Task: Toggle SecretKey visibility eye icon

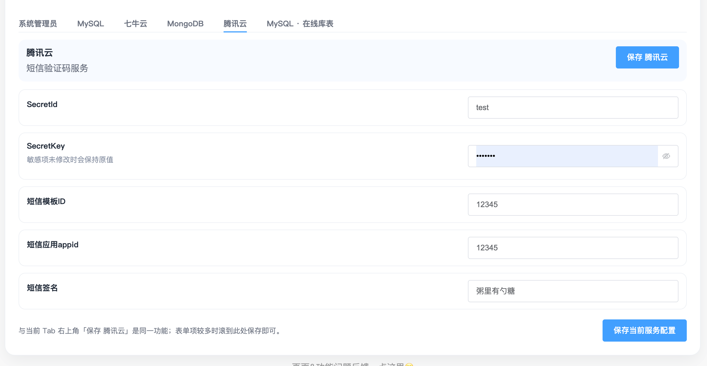Action: [666, 156]
